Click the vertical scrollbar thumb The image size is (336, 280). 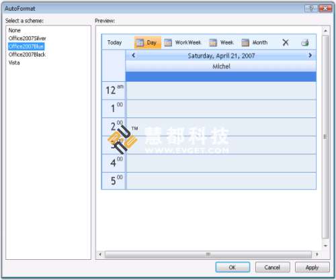[x=325, y=137]
